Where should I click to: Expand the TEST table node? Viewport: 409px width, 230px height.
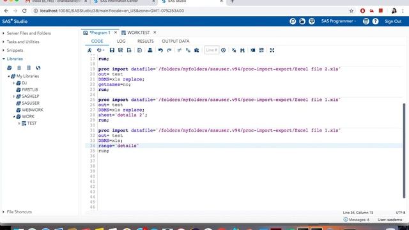[19, 123]
